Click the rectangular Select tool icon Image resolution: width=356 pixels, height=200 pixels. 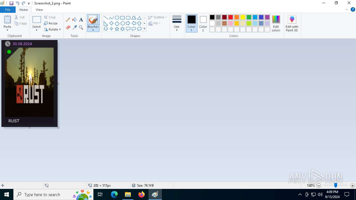(x=37, y=19)
